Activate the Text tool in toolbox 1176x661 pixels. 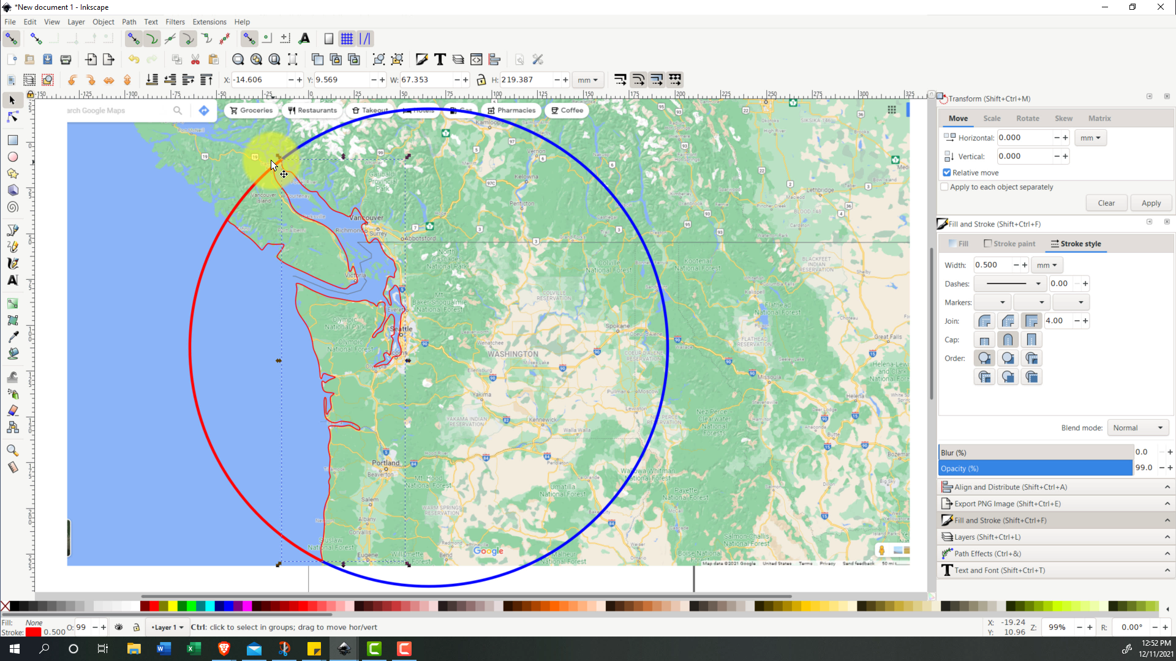click(x=12, y=280)
